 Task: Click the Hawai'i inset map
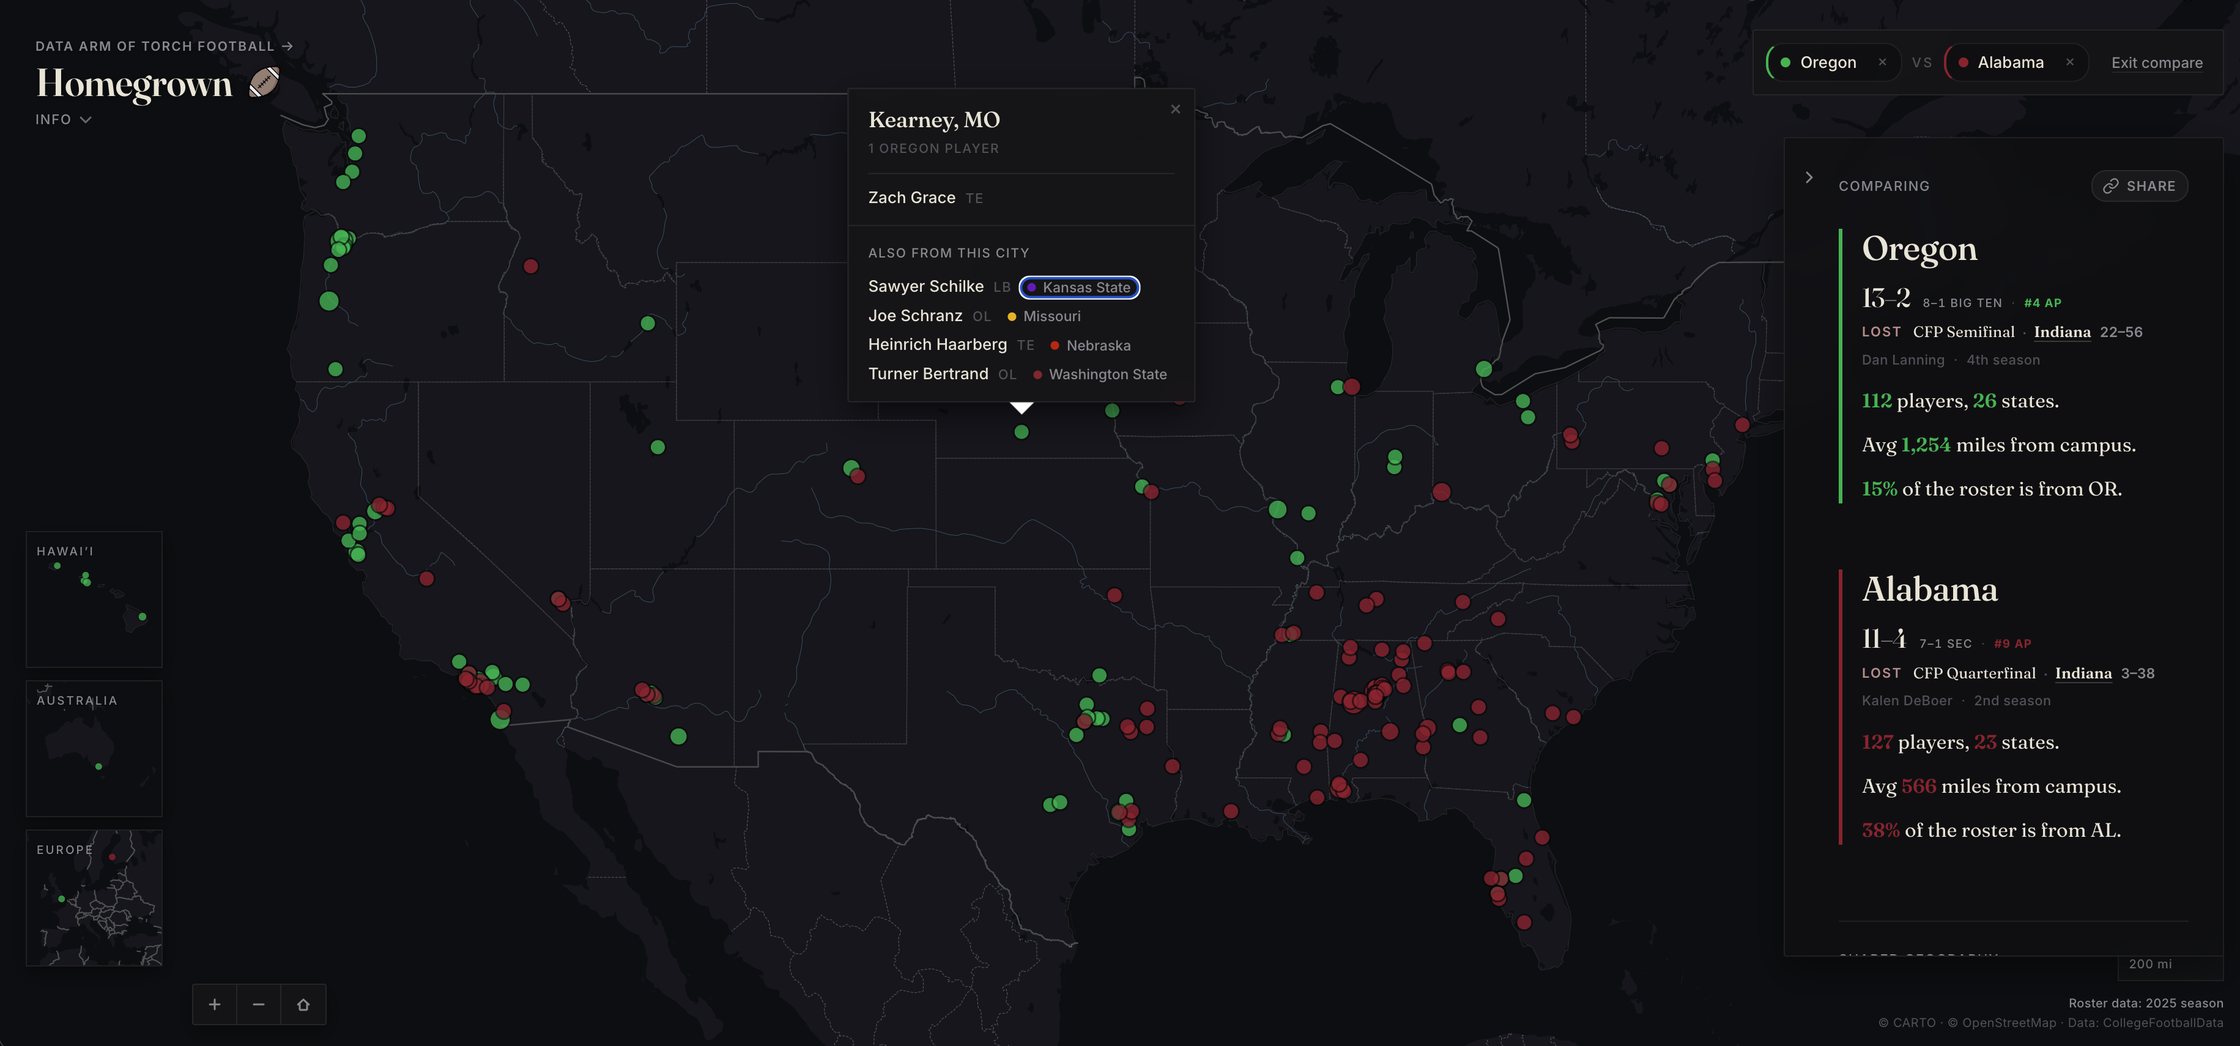click(94, 599)
